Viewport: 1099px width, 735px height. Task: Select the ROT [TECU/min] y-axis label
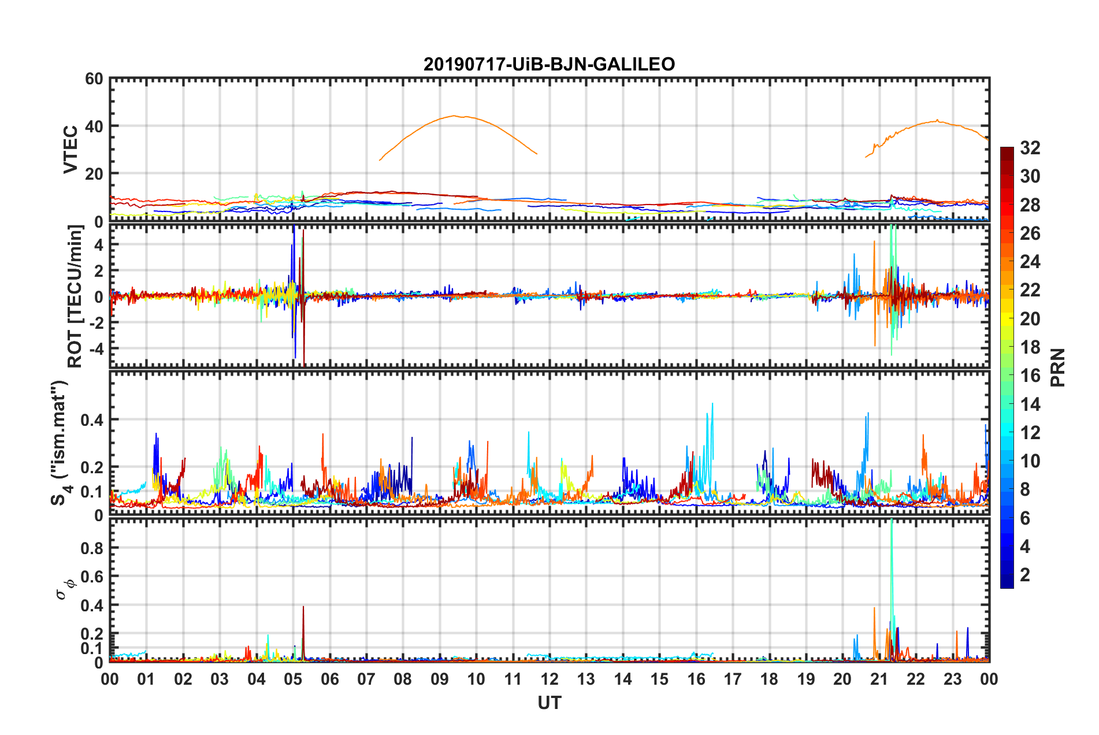75,296
